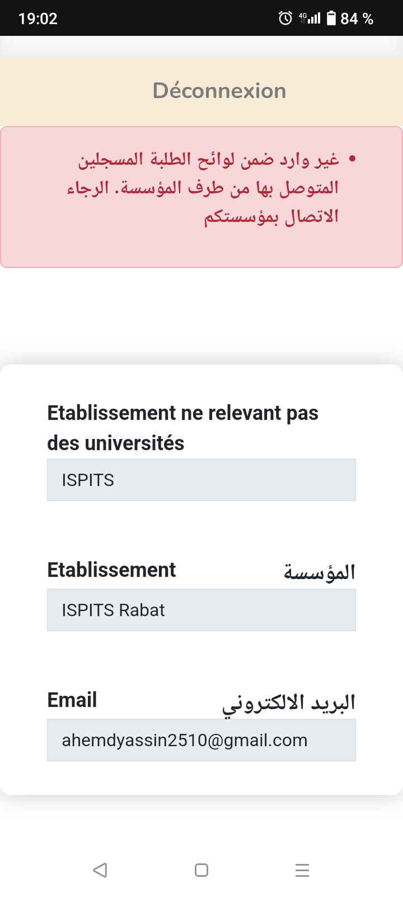Tap the battery icon in status bar
The image size is (403, 897).
pos(331,19)
